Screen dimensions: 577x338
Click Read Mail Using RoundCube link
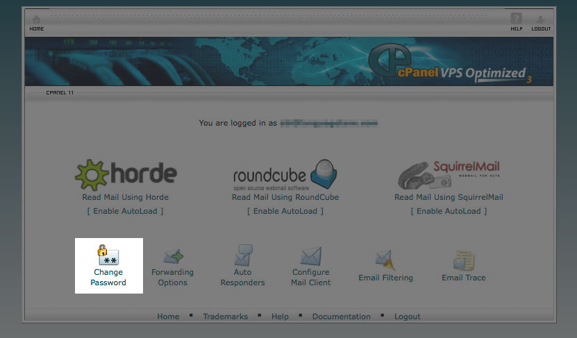(285, 197)
